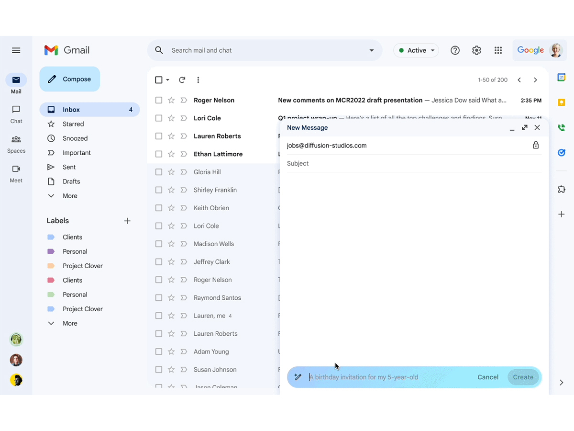Click the Support help icon

[x=455, y=50]
